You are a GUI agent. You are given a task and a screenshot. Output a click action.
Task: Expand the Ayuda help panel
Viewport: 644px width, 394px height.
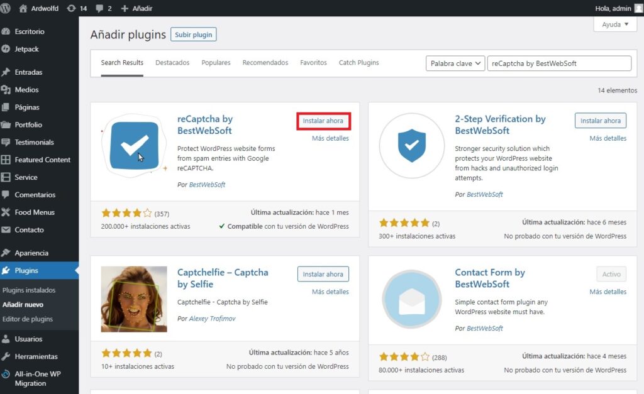[x=615, y=25]
